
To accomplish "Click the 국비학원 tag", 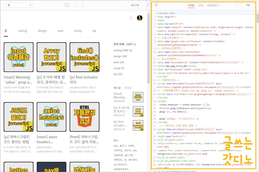I will coord(118,150).
